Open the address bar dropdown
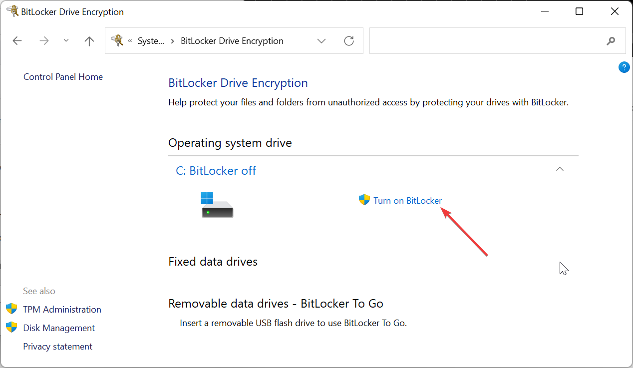 click(321, 40)
